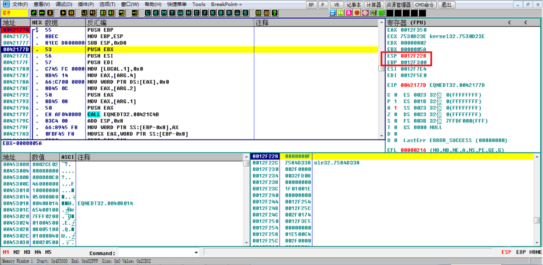This screenshot has width=543, height=265.
Task: Click the stack pane vertical scrollbar
Action: pyautogui.click(x=537, y=200)
